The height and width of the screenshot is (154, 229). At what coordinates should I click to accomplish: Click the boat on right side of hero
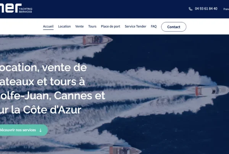pos(212,91)
